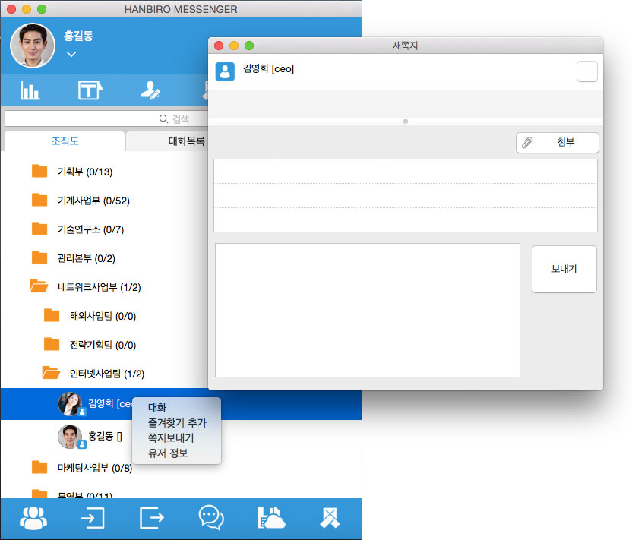The width and height of the screenshot is (632, 540).
Task: Click the crossed ribbon icon in bottom bar
Action: [330, 518]
